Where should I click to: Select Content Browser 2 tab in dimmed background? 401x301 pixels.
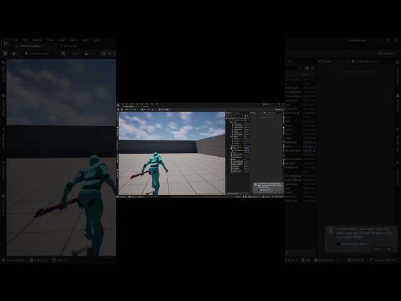click(x=365, y=61)
